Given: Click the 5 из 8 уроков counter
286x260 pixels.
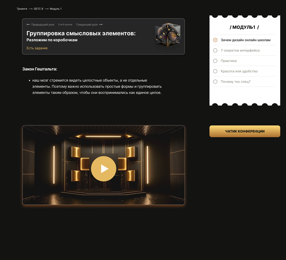Looking at the screenshot, I should (65, 24).
